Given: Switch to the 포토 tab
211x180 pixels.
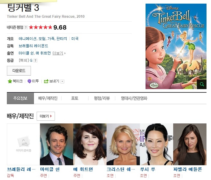Looking at the screenshot, I should pyautogui.click(x=75, y=98).
